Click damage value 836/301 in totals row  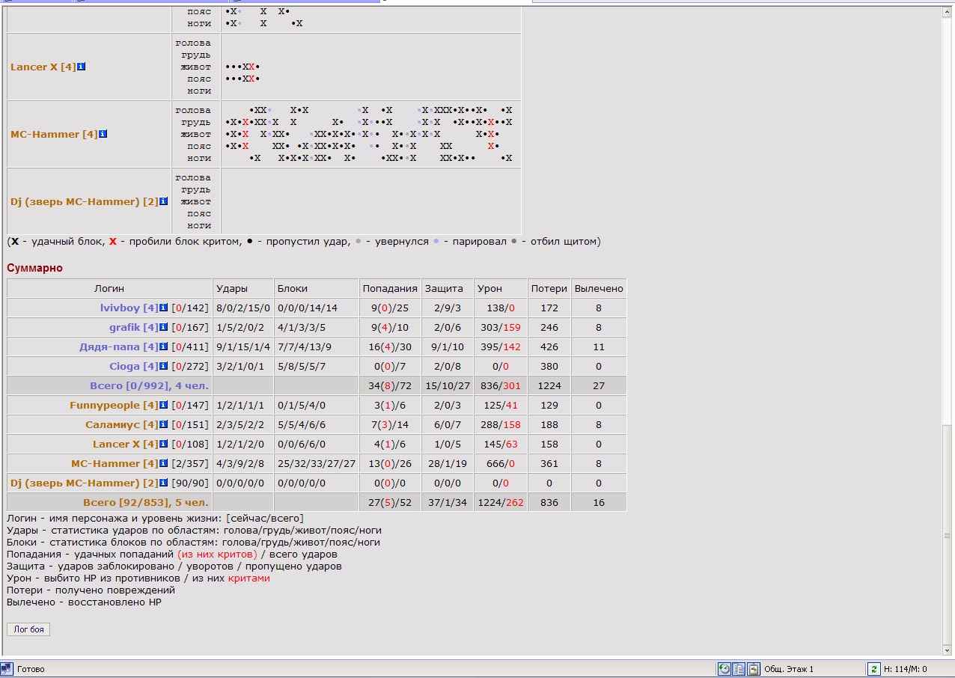(500, 385)
